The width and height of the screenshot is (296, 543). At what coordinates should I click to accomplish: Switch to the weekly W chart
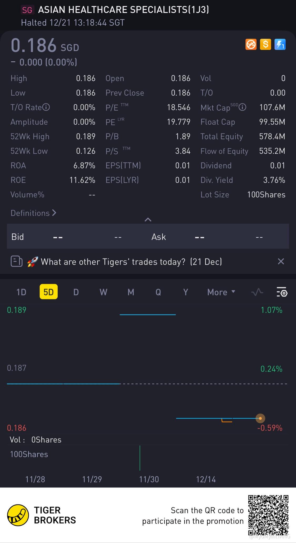[x=103, y=292]
